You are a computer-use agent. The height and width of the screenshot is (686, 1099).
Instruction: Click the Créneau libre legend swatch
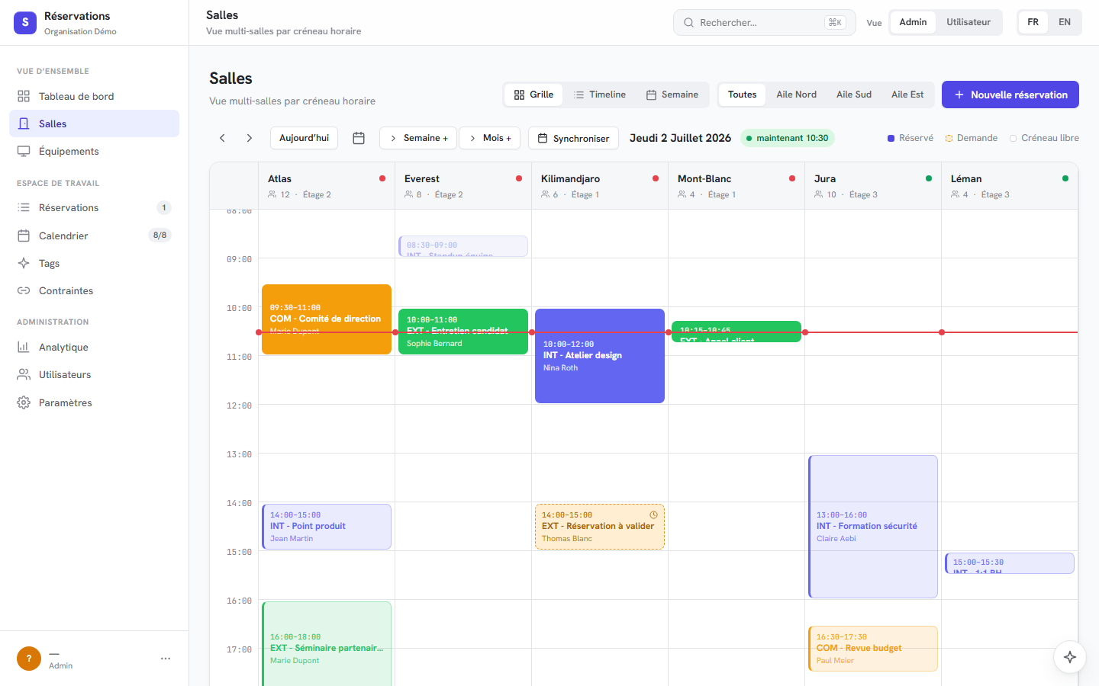tap(1014, 138)
